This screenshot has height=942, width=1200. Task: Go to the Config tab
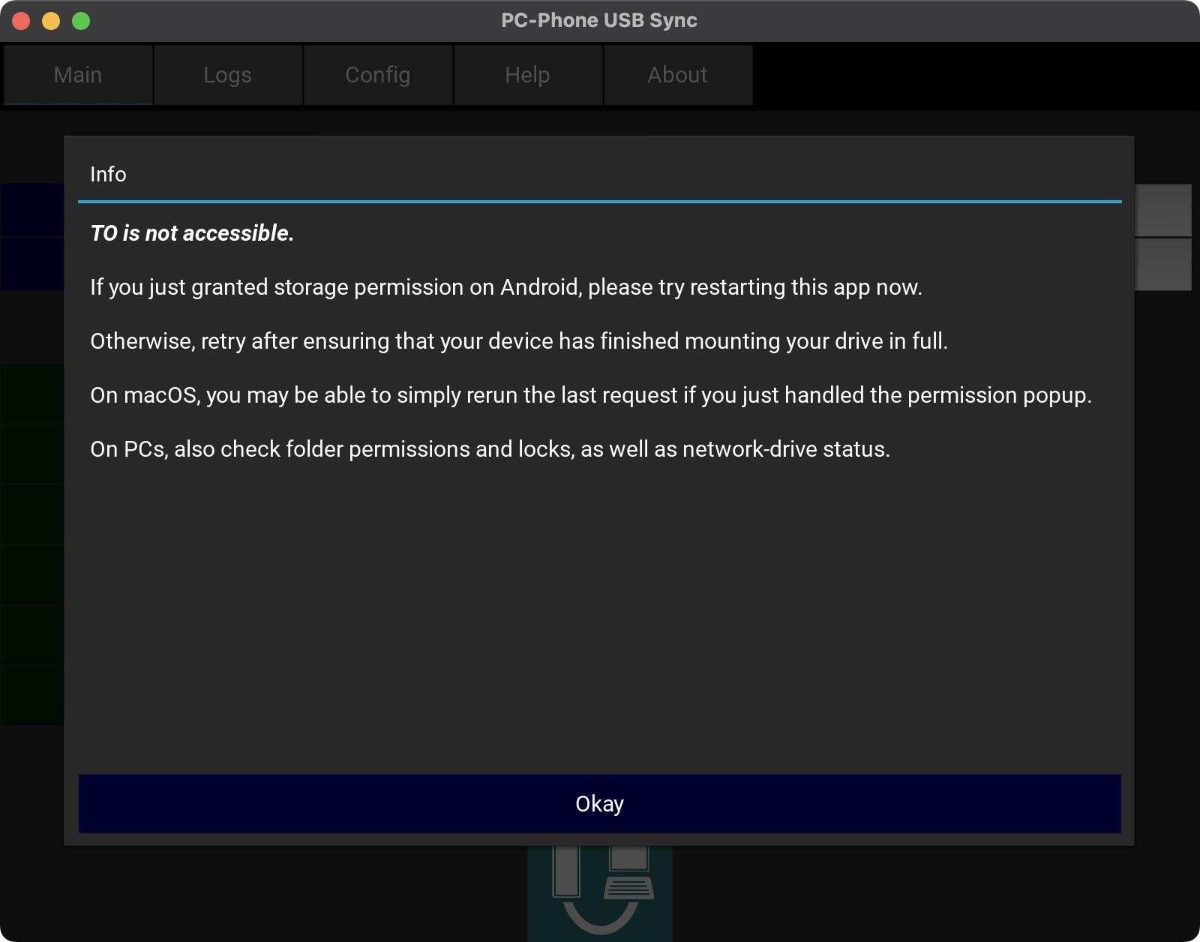pyautogui.click(x=378, y=75)
